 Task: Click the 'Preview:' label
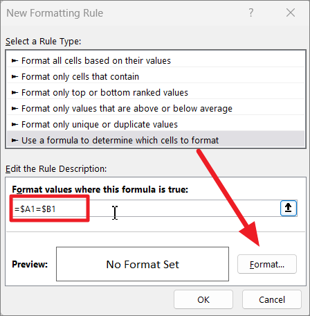coord(30,264)
